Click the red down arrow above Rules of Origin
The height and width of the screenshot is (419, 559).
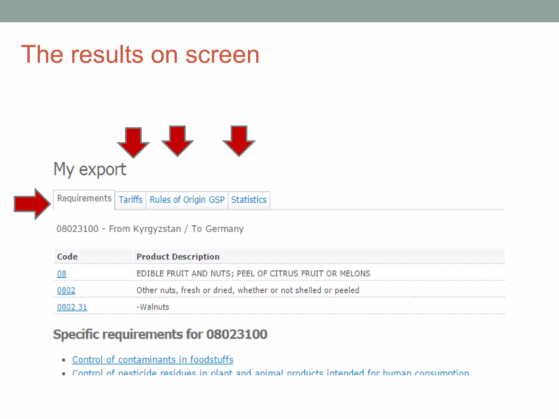click(x=177, y=141)
